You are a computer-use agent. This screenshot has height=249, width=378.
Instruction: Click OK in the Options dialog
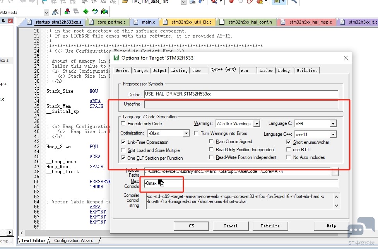(192, 226)
